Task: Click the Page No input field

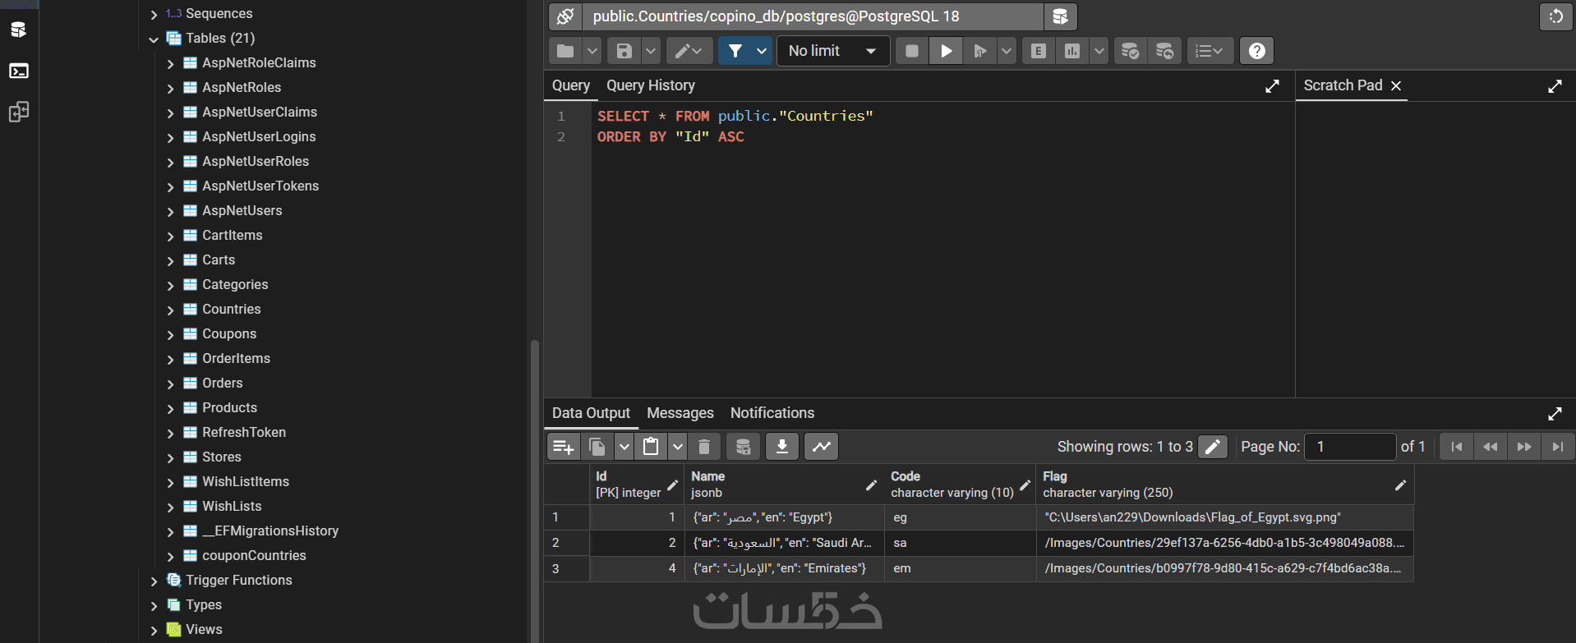Action: [1350, 447]
